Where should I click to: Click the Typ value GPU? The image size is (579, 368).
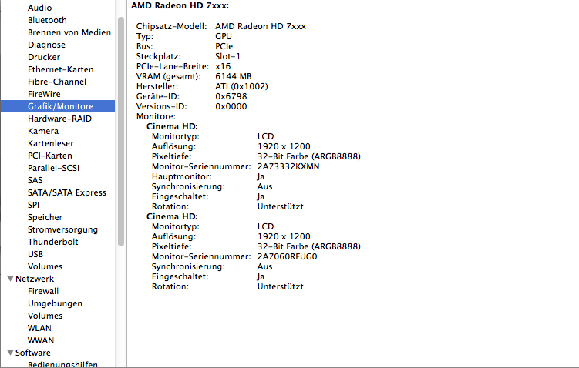coord(224,36)
